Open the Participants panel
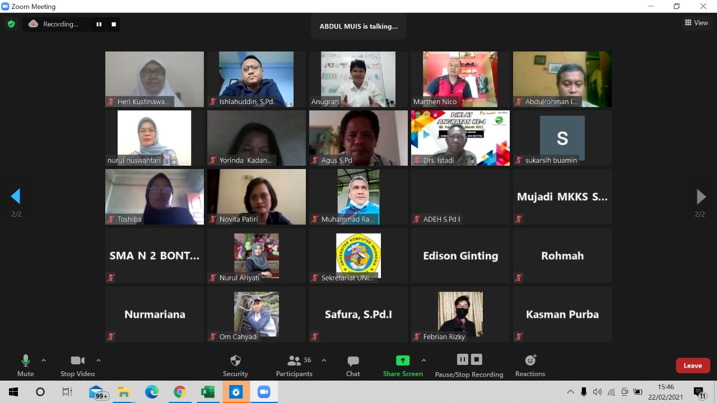This screenshot has height=403, width=717. click(x=294, y=365)
